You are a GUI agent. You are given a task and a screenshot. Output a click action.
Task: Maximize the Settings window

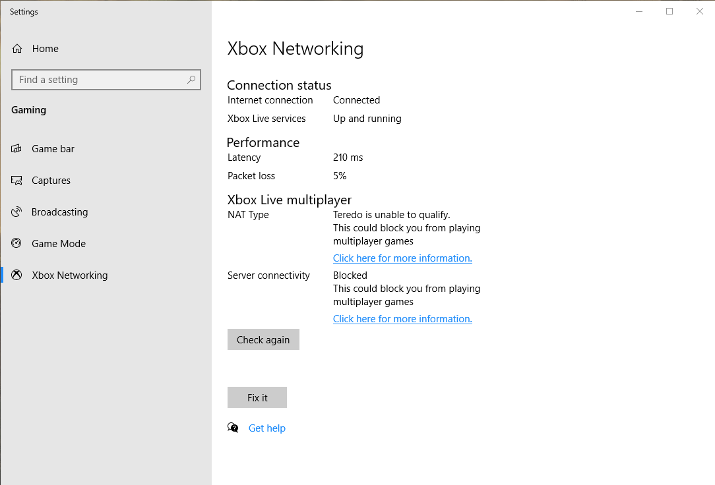[669, 11]
